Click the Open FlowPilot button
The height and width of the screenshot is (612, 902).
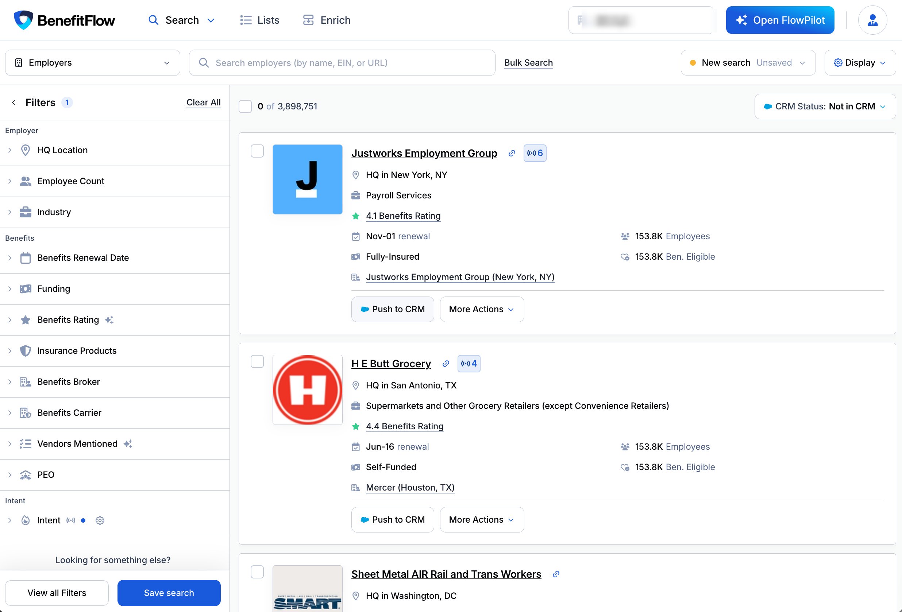[780, 20]
